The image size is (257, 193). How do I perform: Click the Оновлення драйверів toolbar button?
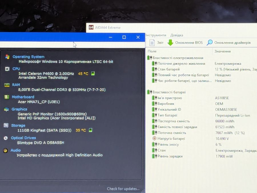[228, 42]
